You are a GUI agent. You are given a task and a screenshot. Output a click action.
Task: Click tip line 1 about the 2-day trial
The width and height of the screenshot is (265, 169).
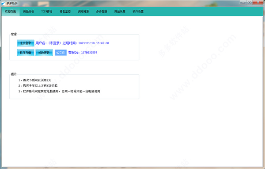click(x=35, y=80)
